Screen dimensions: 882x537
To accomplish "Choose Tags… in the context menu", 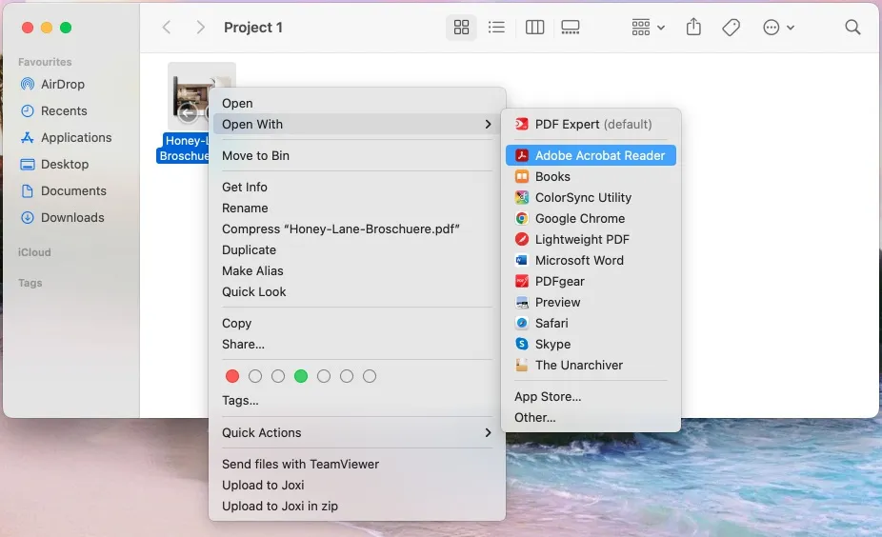I will (x=356, y=400).
